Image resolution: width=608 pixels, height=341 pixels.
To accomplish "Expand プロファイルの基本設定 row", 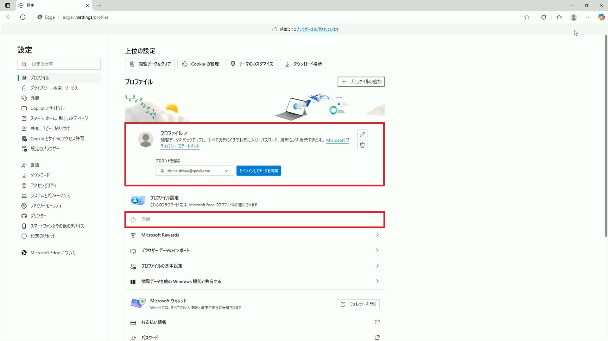I will (x=255, y=266).
